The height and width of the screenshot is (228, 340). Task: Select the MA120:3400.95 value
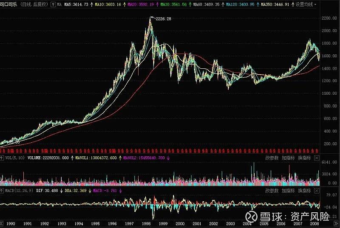point(240,4)
